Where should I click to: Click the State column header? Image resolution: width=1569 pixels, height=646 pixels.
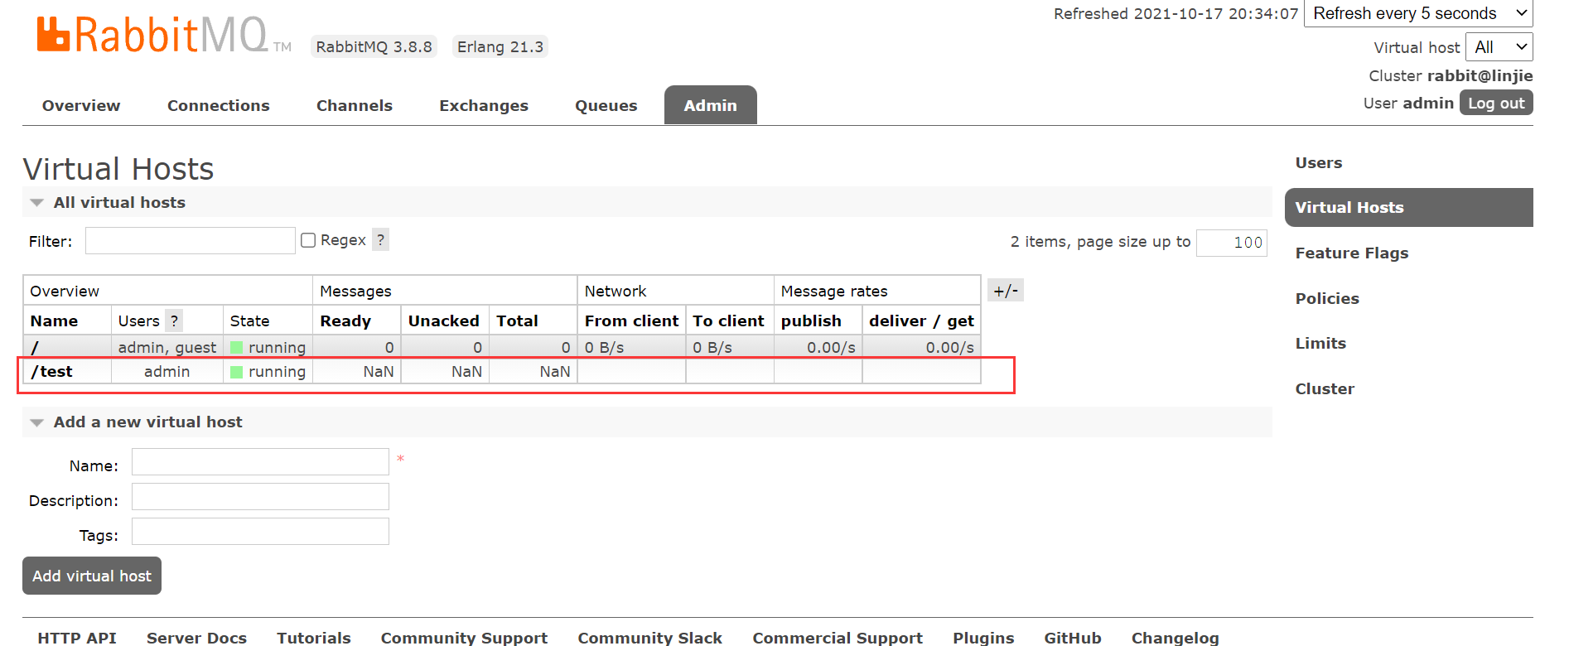pos(249,321)
